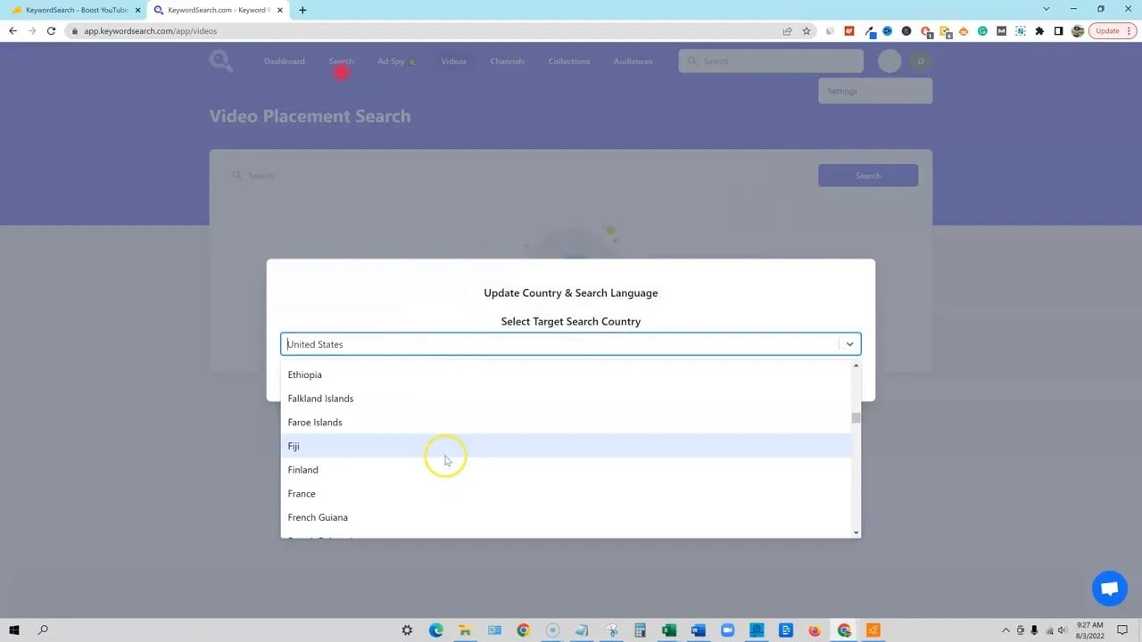Pick France from the dropdown options

[x=302, y=494]
